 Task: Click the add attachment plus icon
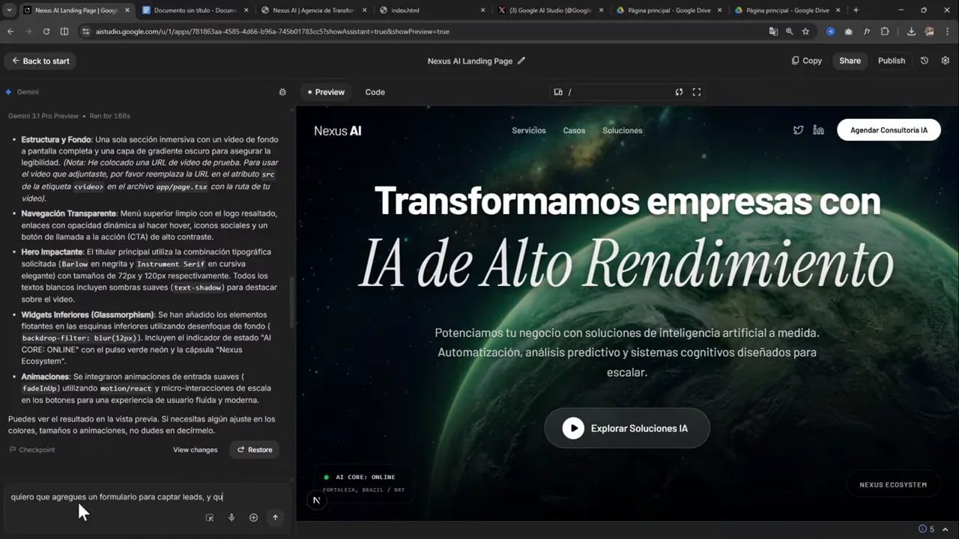253,517
